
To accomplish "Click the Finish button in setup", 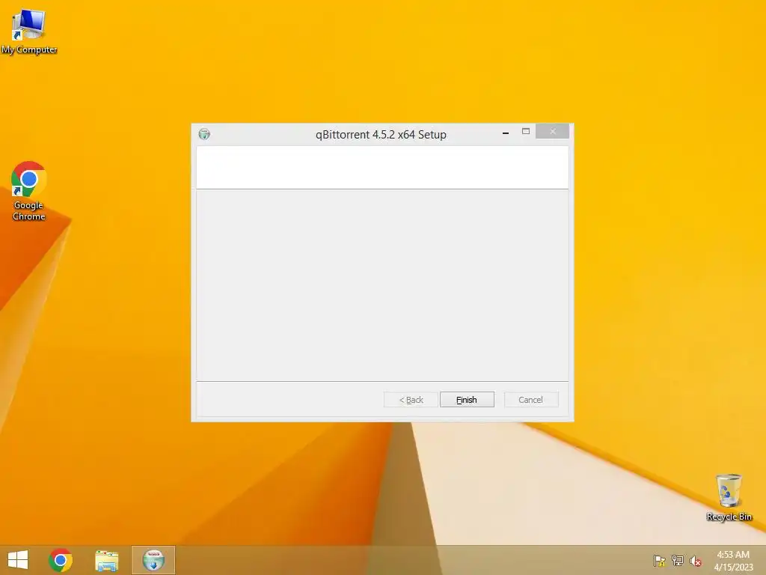I will [467, 400].
